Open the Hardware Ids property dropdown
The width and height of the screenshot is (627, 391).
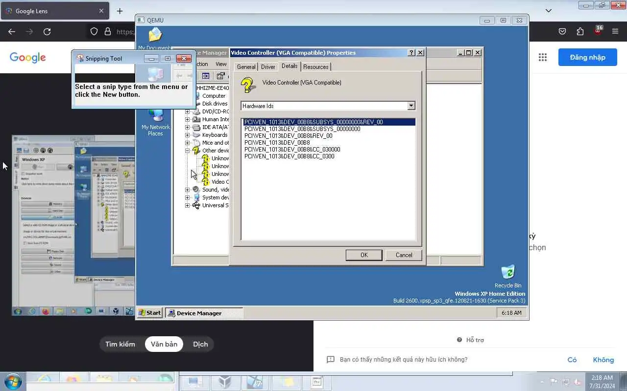click(411, 106)
